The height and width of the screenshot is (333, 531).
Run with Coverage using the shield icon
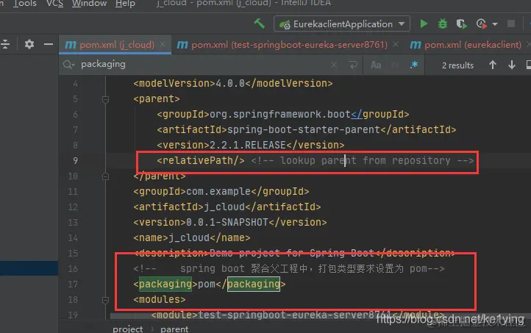tap(461, 24)
